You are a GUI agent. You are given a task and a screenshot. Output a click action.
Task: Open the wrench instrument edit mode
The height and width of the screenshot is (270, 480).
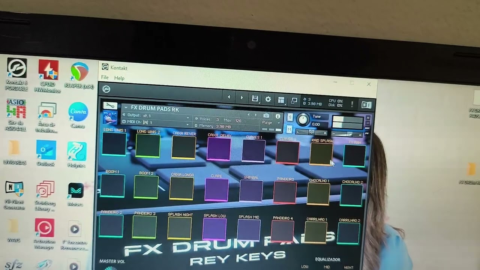(110, 106)
